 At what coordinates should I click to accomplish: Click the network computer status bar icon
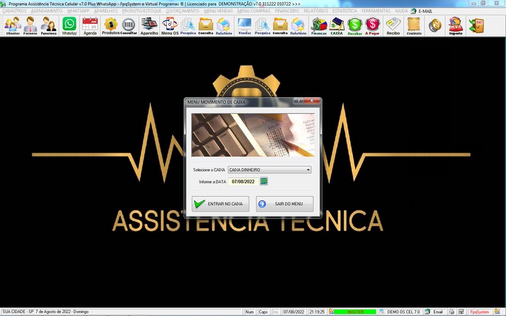462,312
